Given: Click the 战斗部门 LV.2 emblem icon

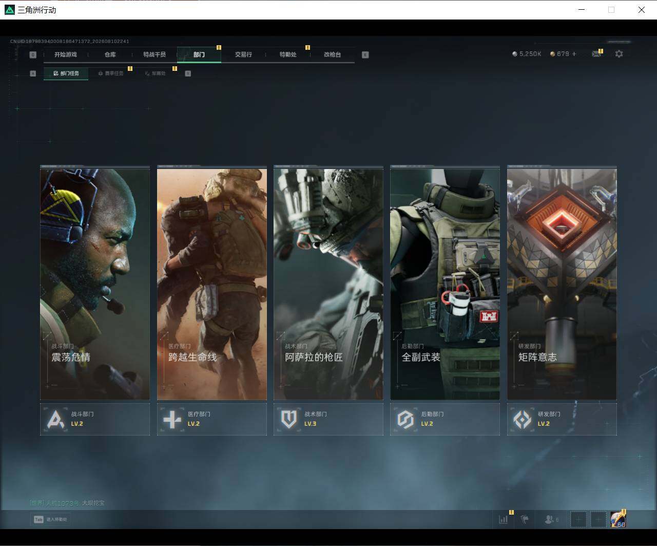Looking at the screenshot, I should coord(55,419).
